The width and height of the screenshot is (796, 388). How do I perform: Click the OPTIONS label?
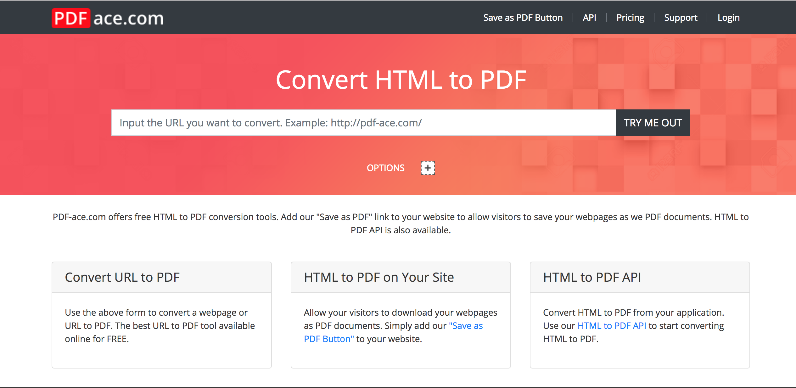coord(385,168)
